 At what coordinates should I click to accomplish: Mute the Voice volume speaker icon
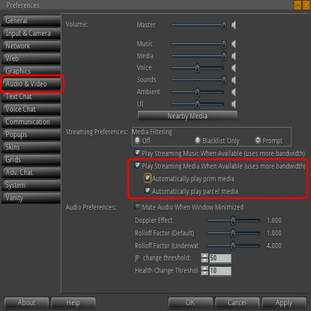pyautogui.click(x=234, y=68)
